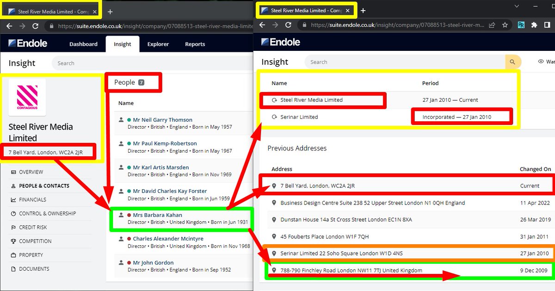Click pin icon beside Dunstan House address

(274, 220)
